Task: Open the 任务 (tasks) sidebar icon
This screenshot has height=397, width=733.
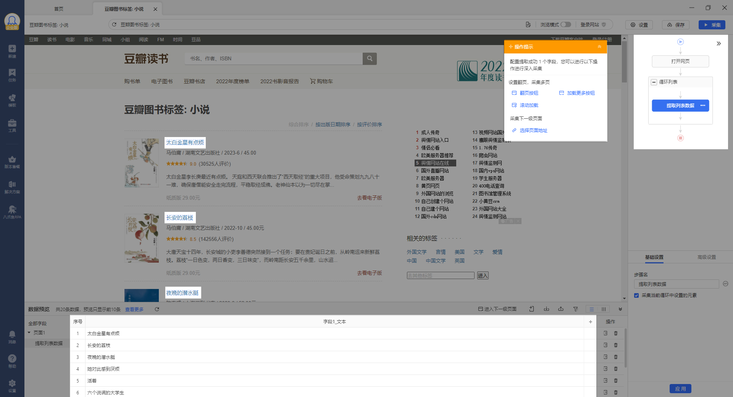Action: [12, 75]
